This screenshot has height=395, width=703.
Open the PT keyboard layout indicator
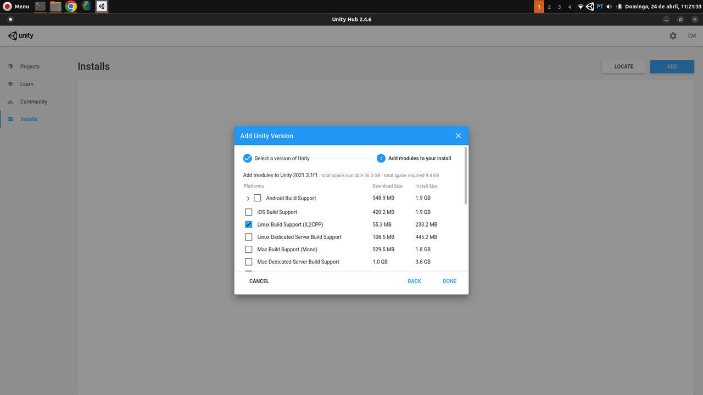click(x=600, y=7)
